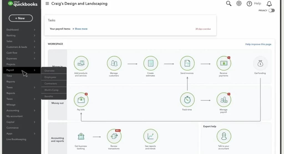284x154 pixels.
Task: Click the Manage customers icon
Action: (x=114, y=63)
